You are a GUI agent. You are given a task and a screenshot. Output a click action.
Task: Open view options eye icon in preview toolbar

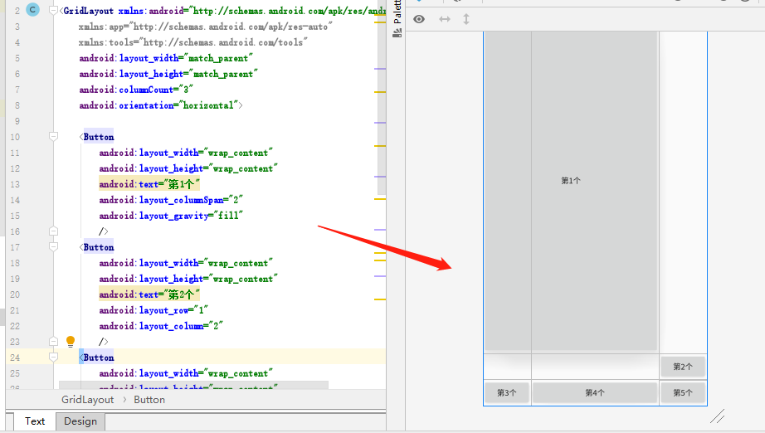pos(419,19)
